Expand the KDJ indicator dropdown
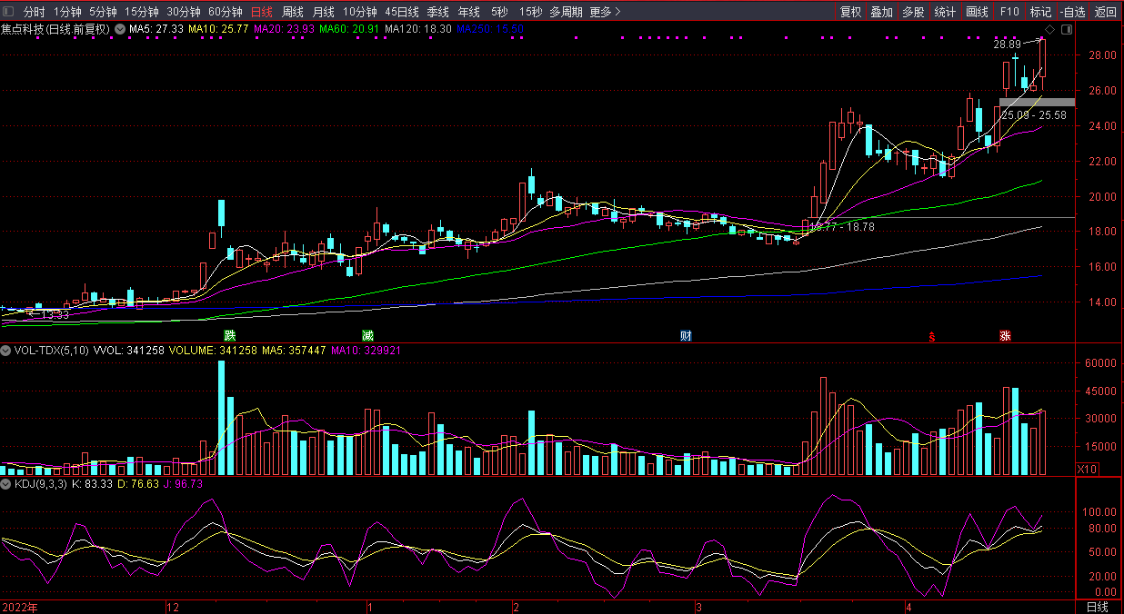Image resolution: width=1124 pixels, height=614 pixels. coord(6,484)
